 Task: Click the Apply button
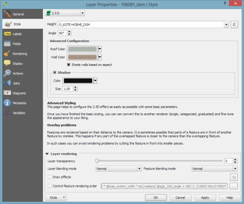coord(205,197)
